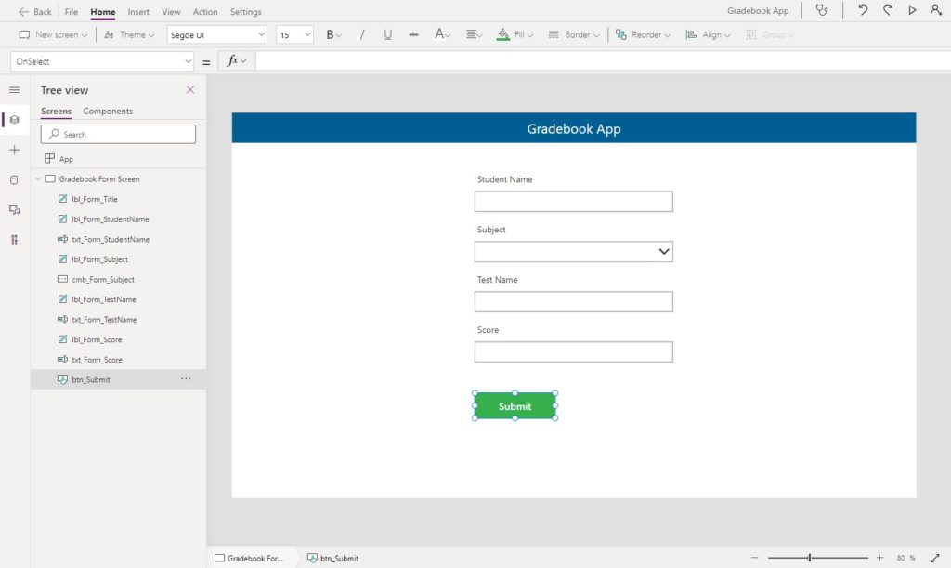
Task: Switch to the Components tab
Action: pos(108,111)
